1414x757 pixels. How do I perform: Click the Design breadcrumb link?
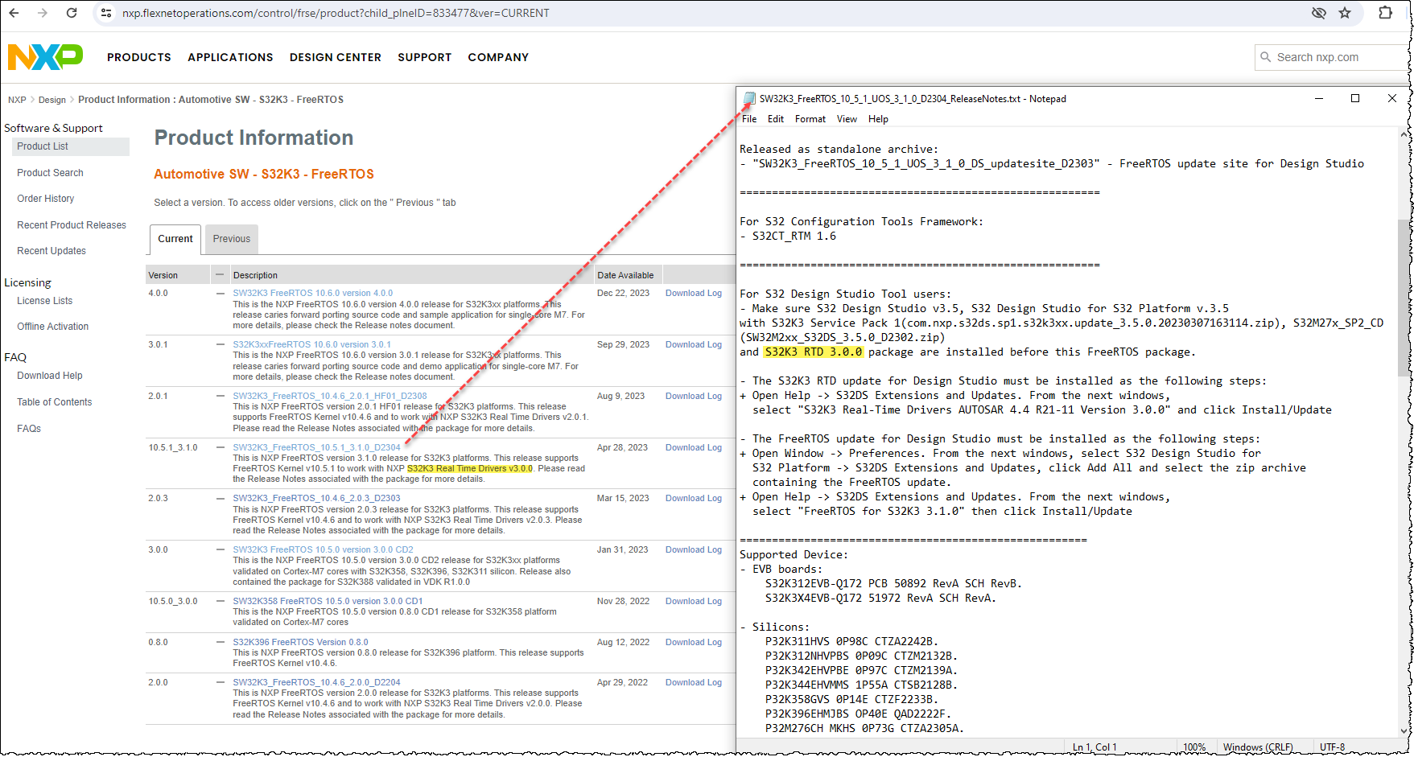point(52,100)
